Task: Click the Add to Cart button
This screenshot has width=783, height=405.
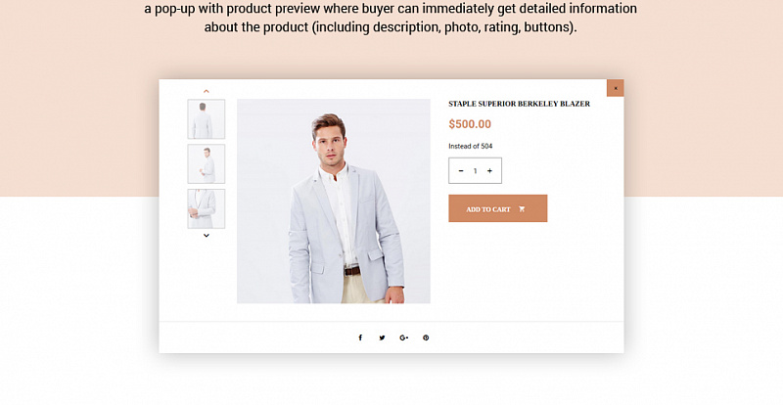Action: (x=498, y=208)
